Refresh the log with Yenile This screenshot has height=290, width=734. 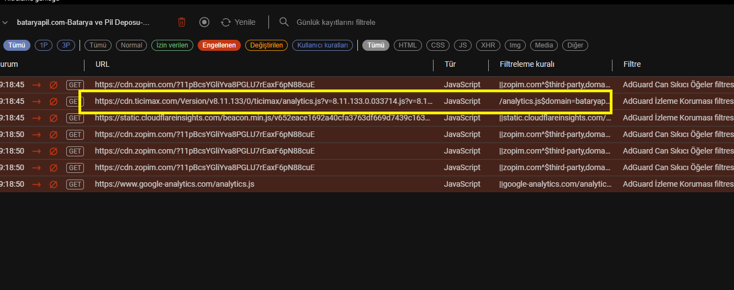pos(238,22)
